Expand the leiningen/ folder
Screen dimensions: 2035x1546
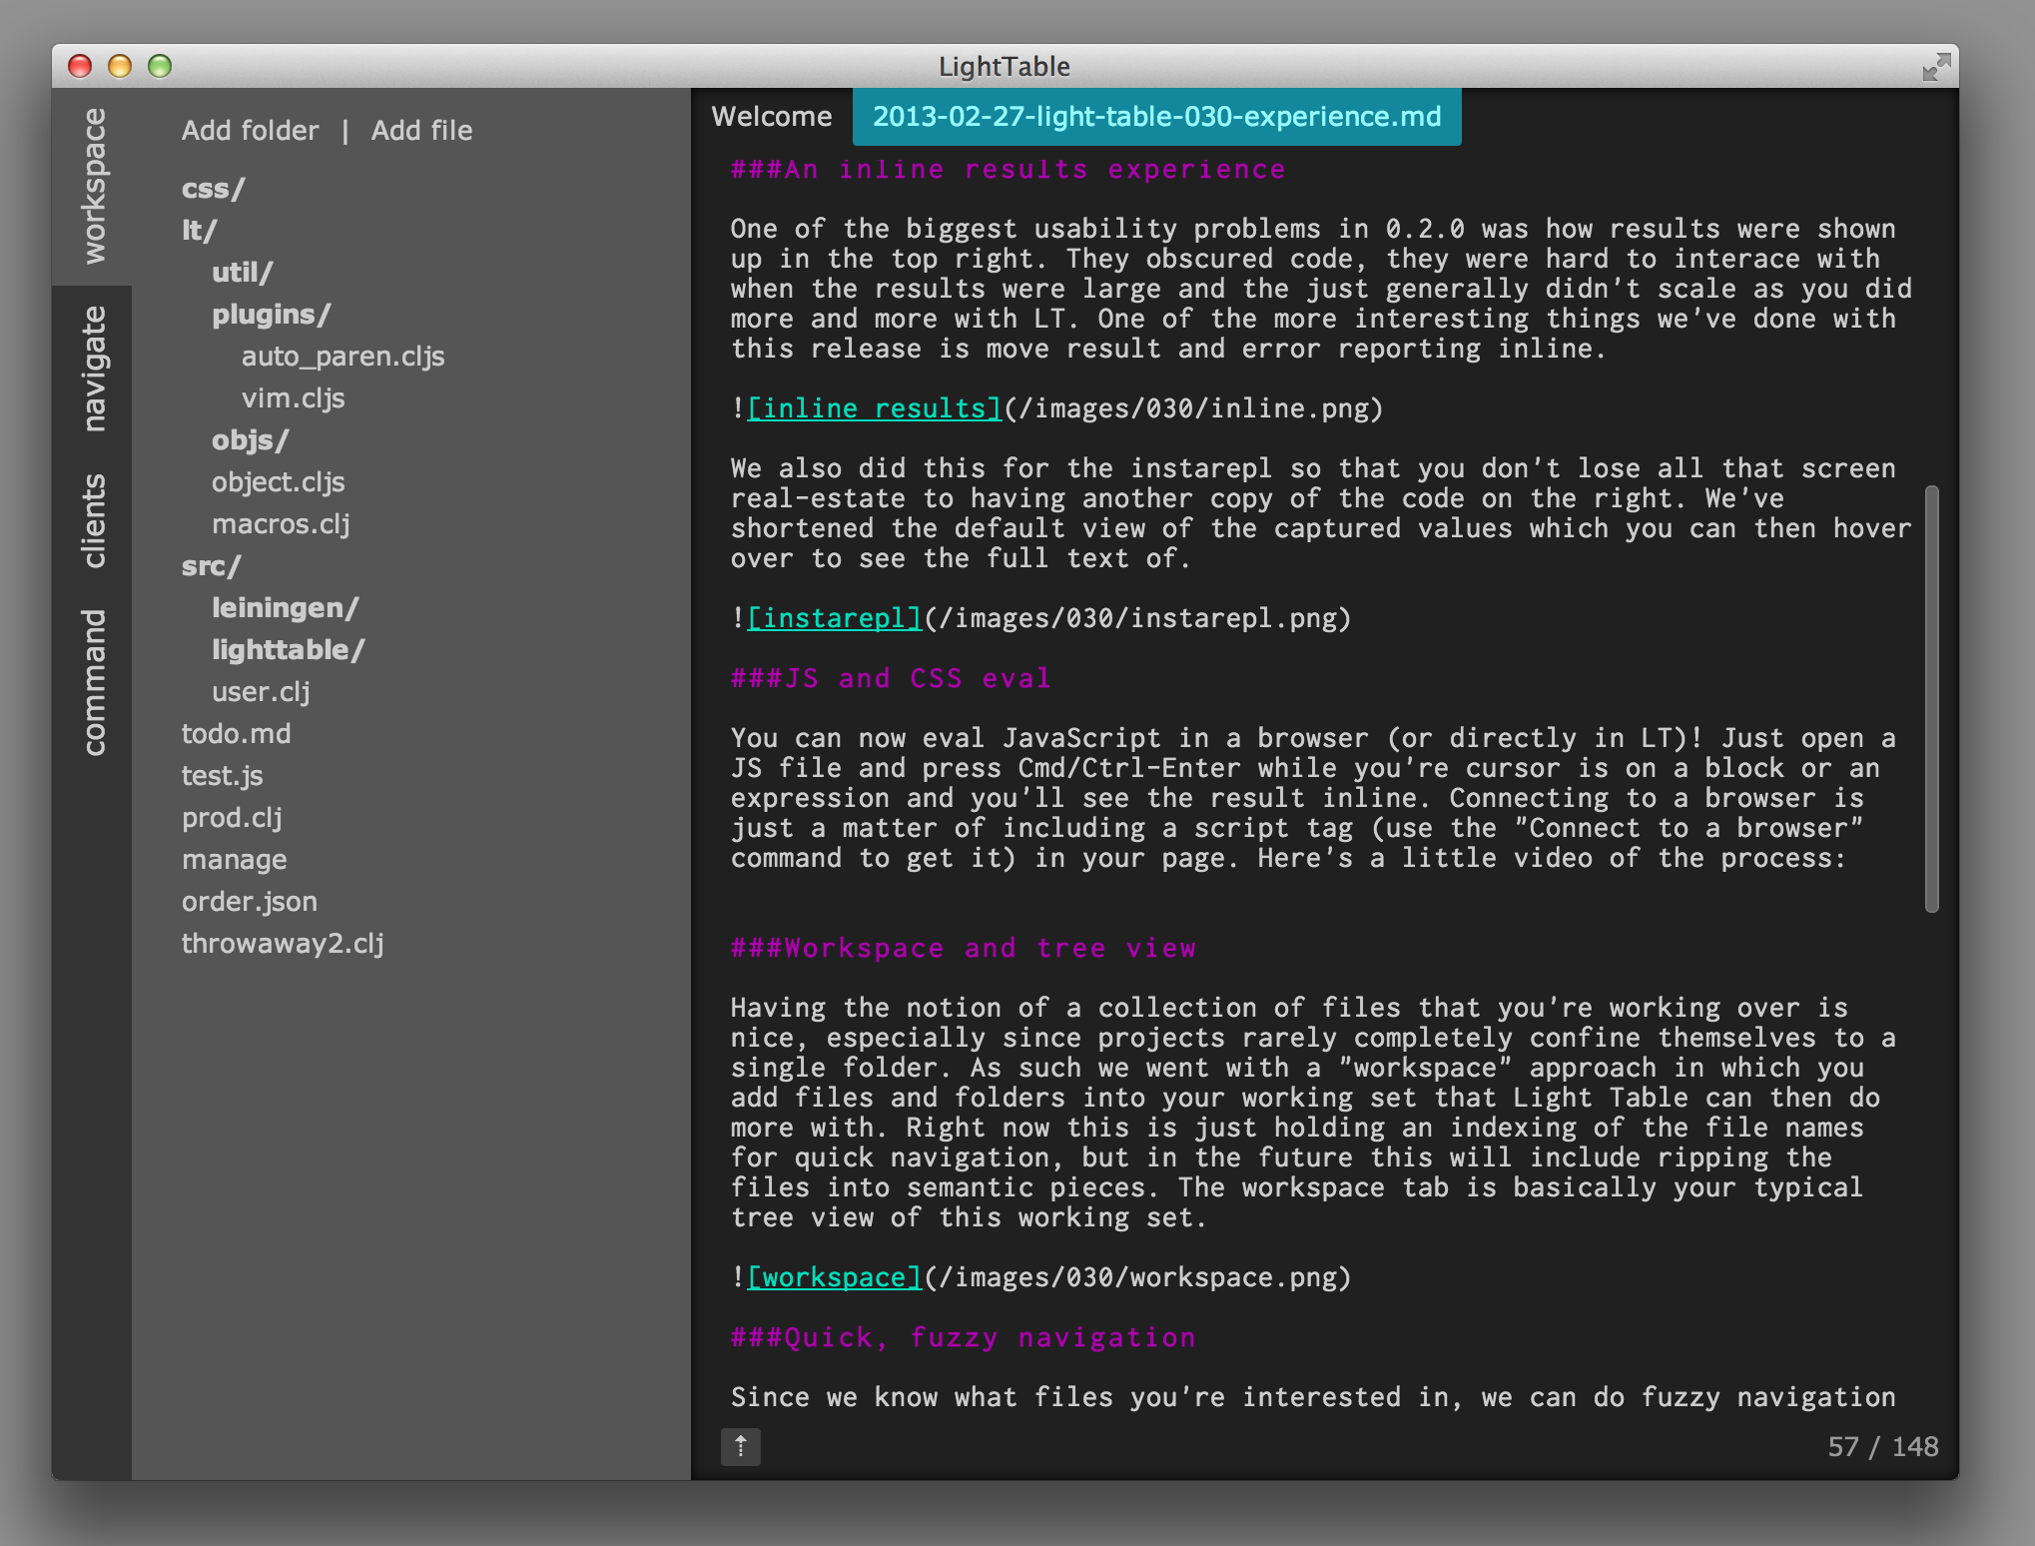[285, 608]
